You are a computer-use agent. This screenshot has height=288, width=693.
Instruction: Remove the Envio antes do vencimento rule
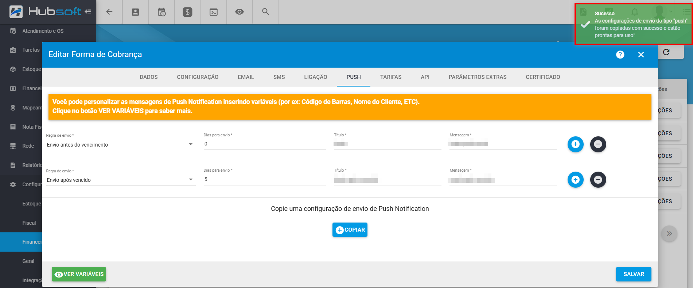coord(598,144)
